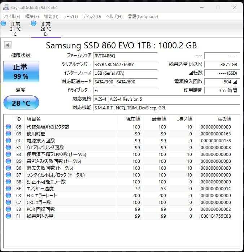Open the ヘルプ(H) menu
Screen dimensions: 244x252
114,17
